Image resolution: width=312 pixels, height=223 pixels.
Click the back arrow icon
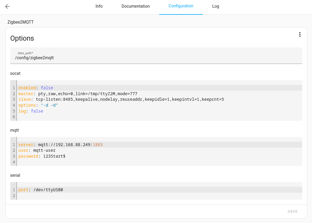click(x=7, y=6)
